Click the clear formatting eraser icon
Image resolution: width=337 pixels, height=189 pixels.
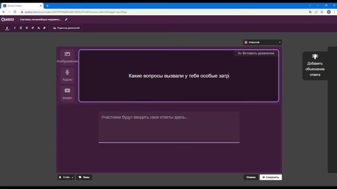pyautogui.click(x=44, y=28)
